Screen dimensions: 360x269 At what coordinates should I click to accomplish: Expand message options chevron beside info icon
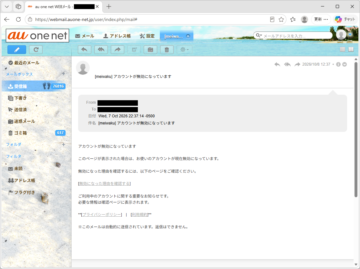pyautogui.click(x=345, y=64)
